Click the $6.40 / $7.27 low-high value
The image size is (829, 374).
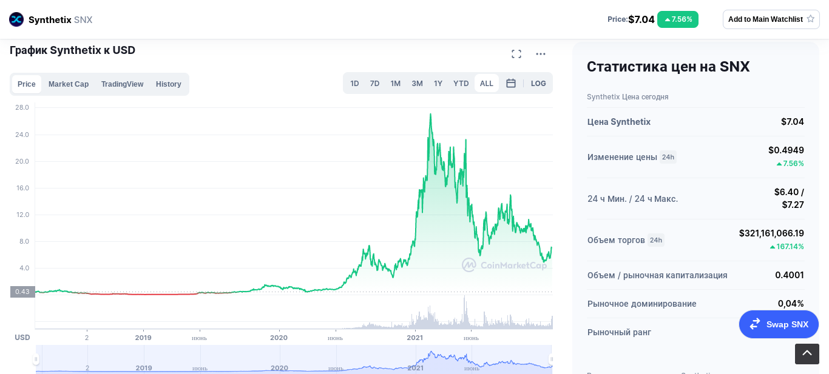(x=789, y=198)
